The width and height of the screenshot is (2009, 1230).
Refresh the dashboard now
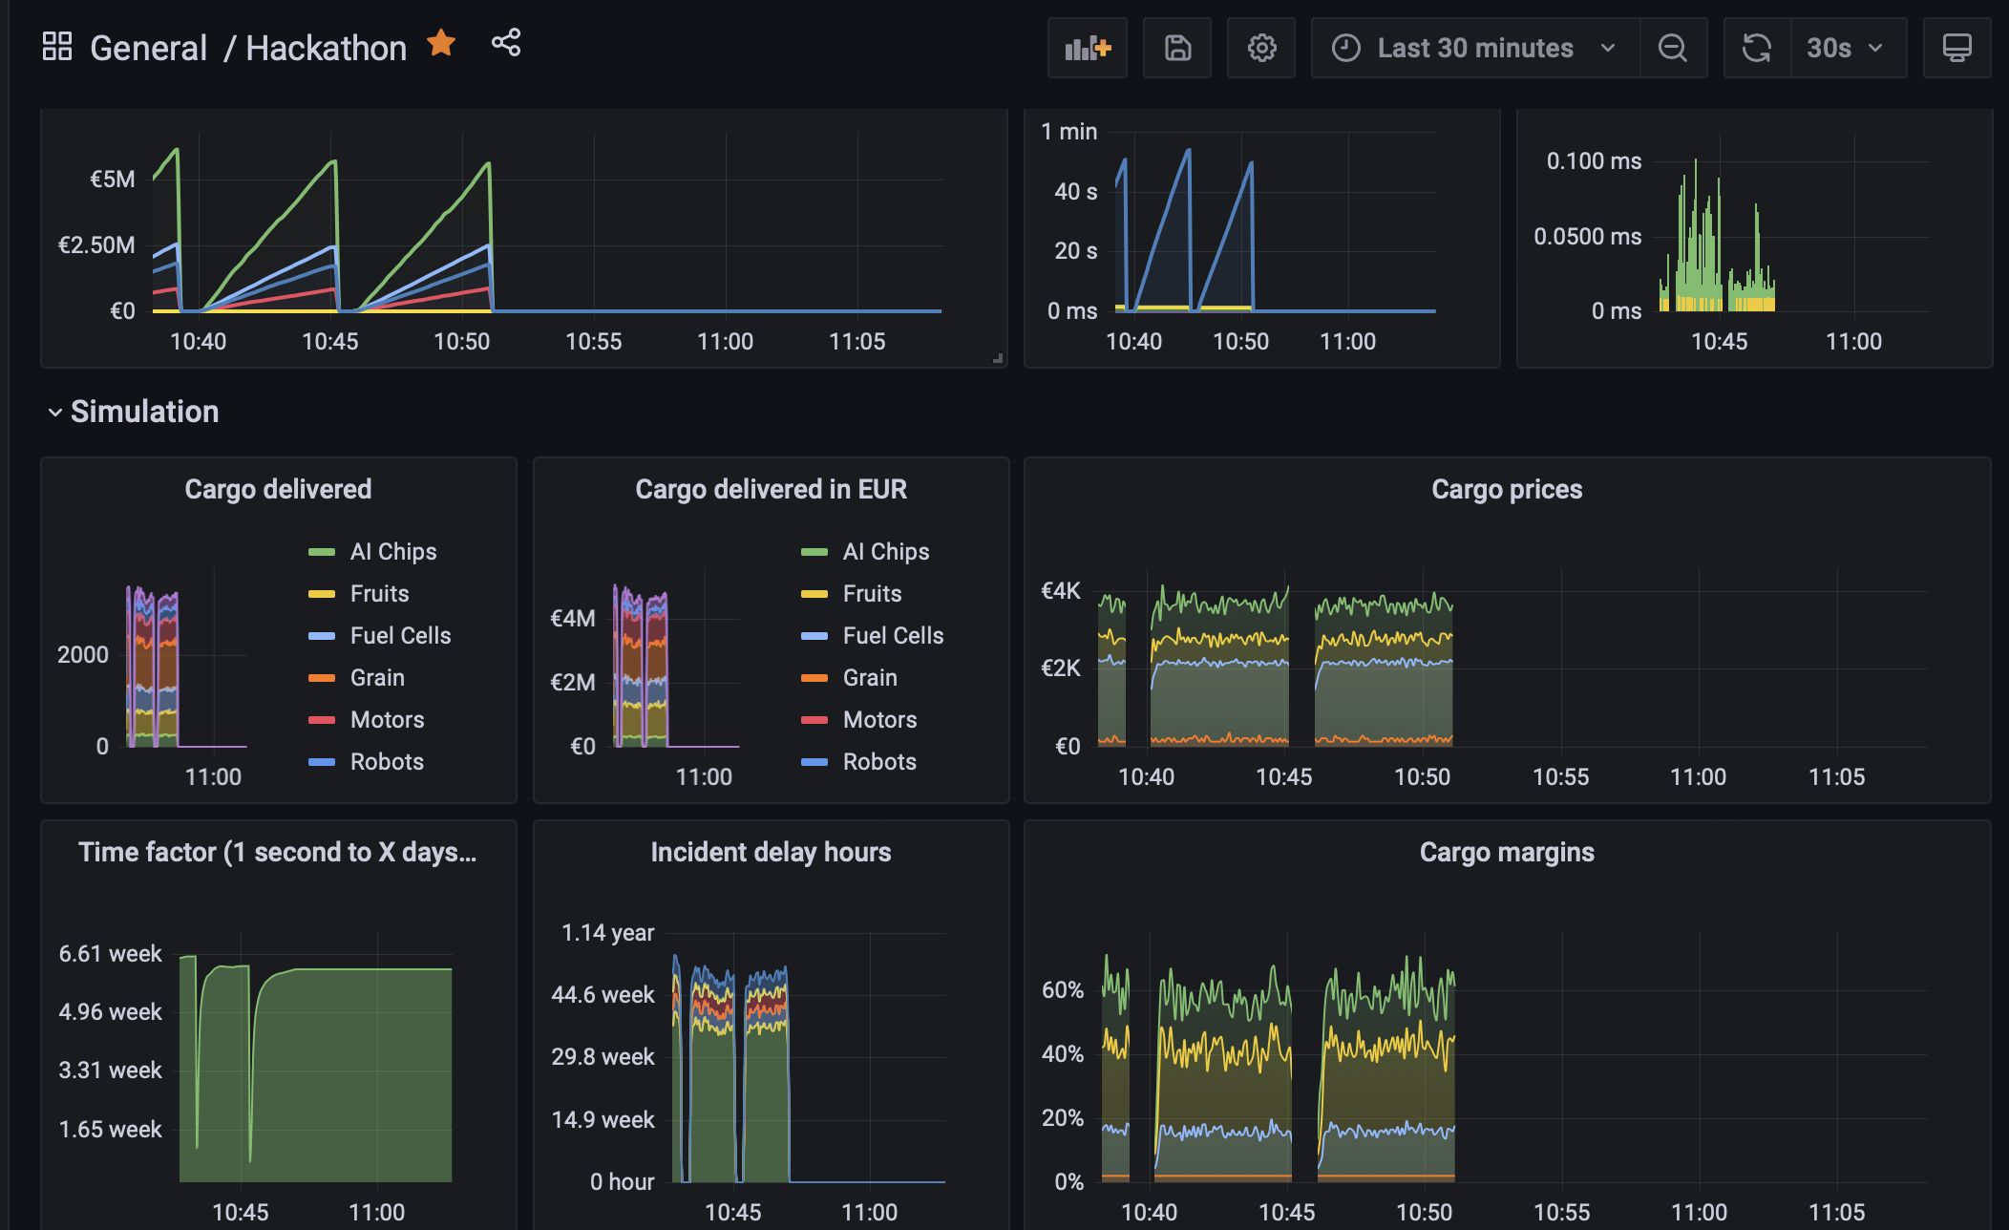pyautogui.click(x=1757, y=48)
